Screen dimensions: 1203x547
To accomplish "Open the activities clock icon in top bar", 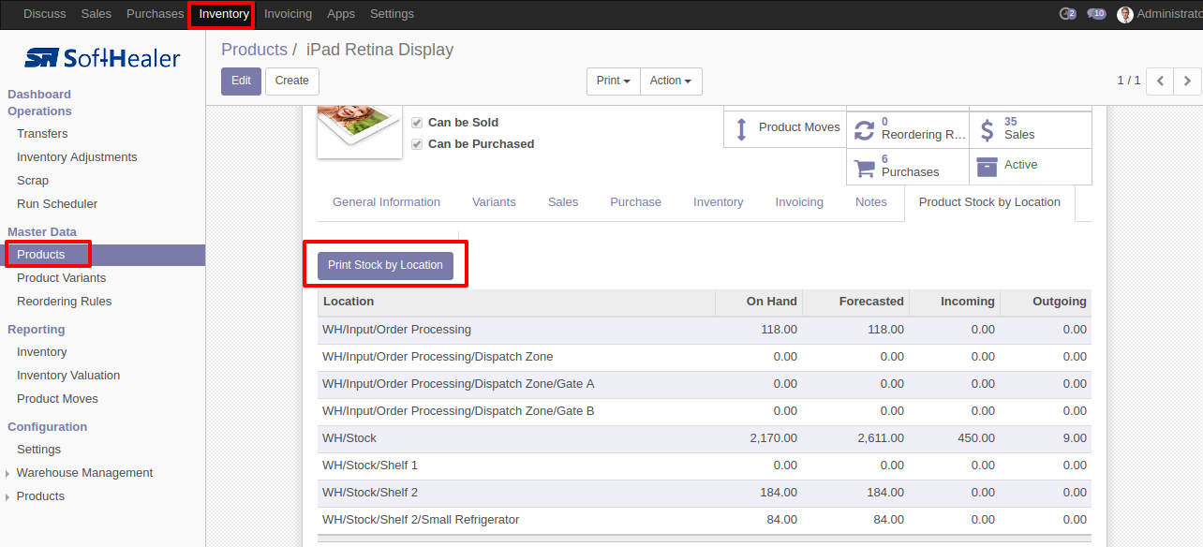I will (x=1067, y=14).
